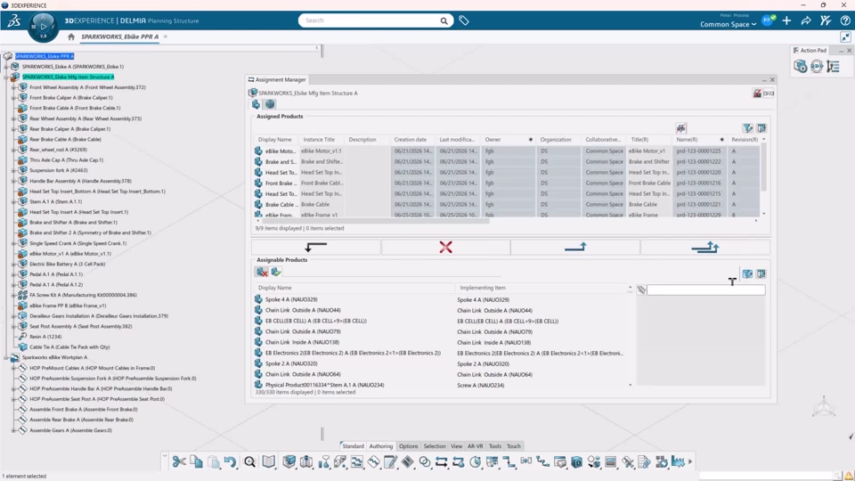Click the plus Add icon in the top bar

pos(786,20)
